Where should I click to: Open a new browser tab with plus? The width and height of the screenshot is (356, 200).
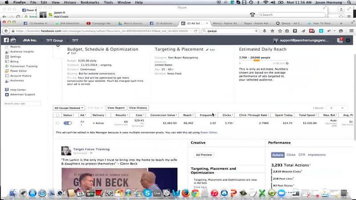tap(341, 24)
